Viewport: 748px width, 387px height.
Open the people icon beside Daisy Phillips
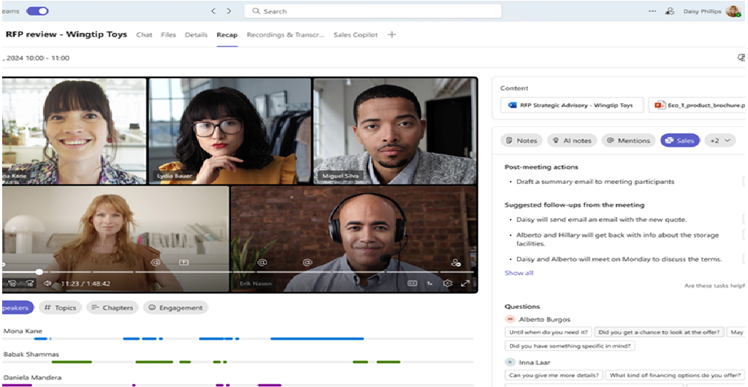point(670,12)
